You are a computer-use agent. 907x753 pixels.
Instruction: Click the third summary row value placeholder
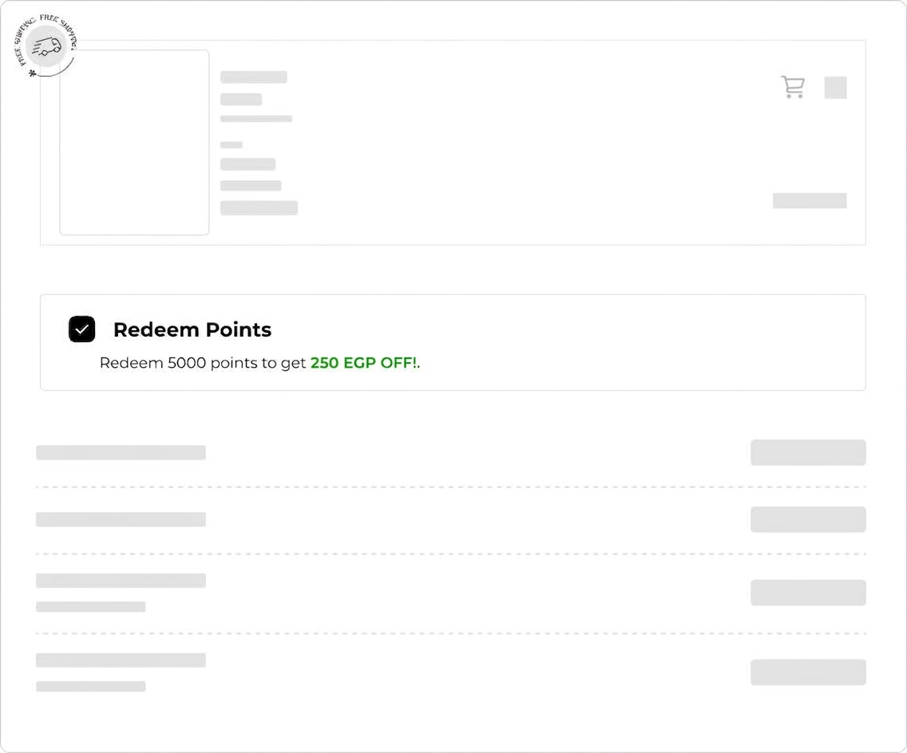(808, 593)
